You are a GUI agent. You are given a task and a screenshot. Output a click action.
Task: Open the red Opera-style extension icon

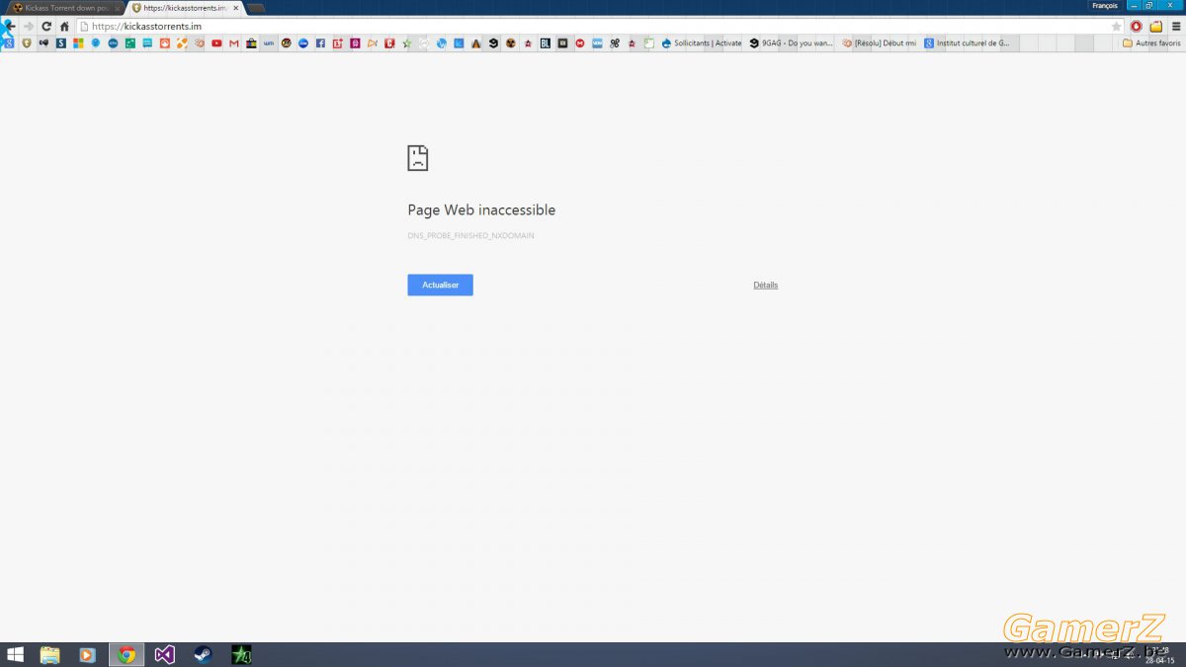(1137, 27)
